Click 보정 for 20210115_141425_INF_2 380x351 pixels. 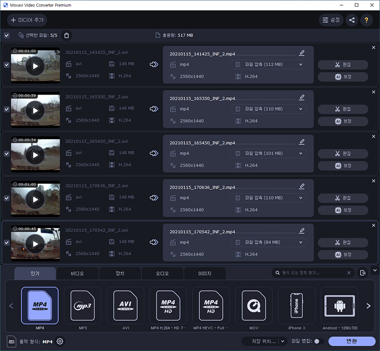click(x=343, y=77)
